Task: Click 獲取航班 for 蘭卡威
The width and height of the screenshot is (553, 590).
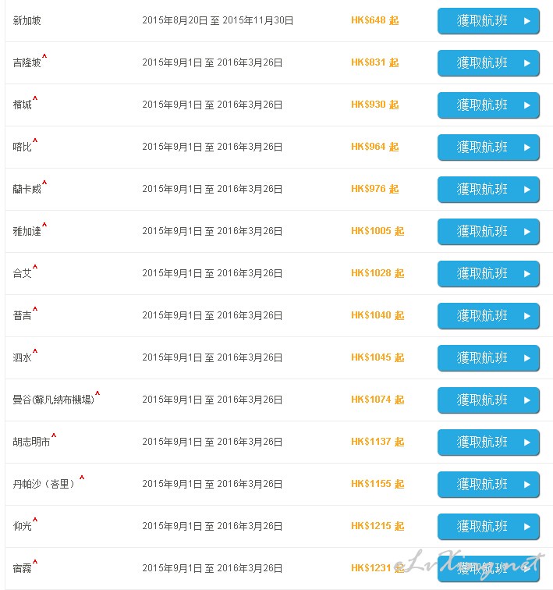Action: click(x=488, y=190)
